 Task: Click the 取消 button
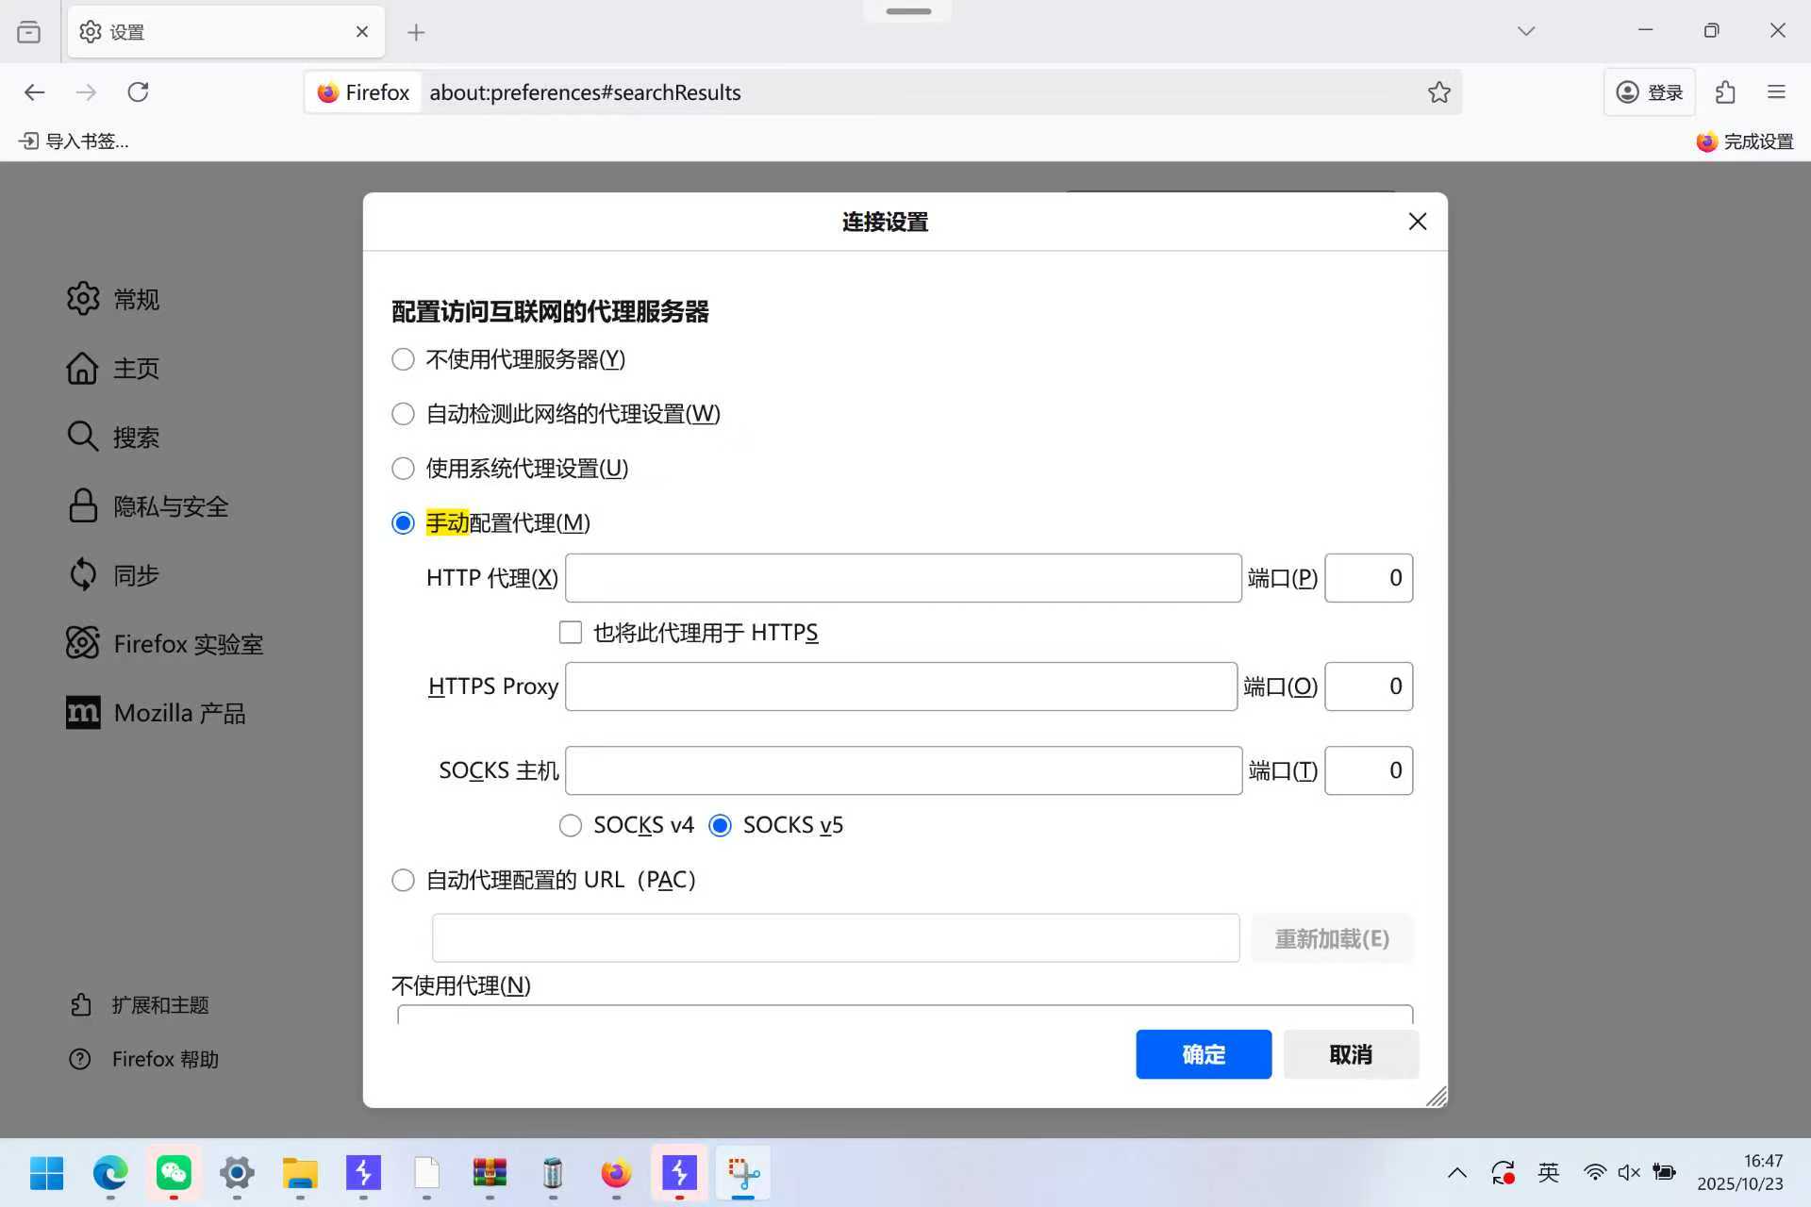1350,1054
